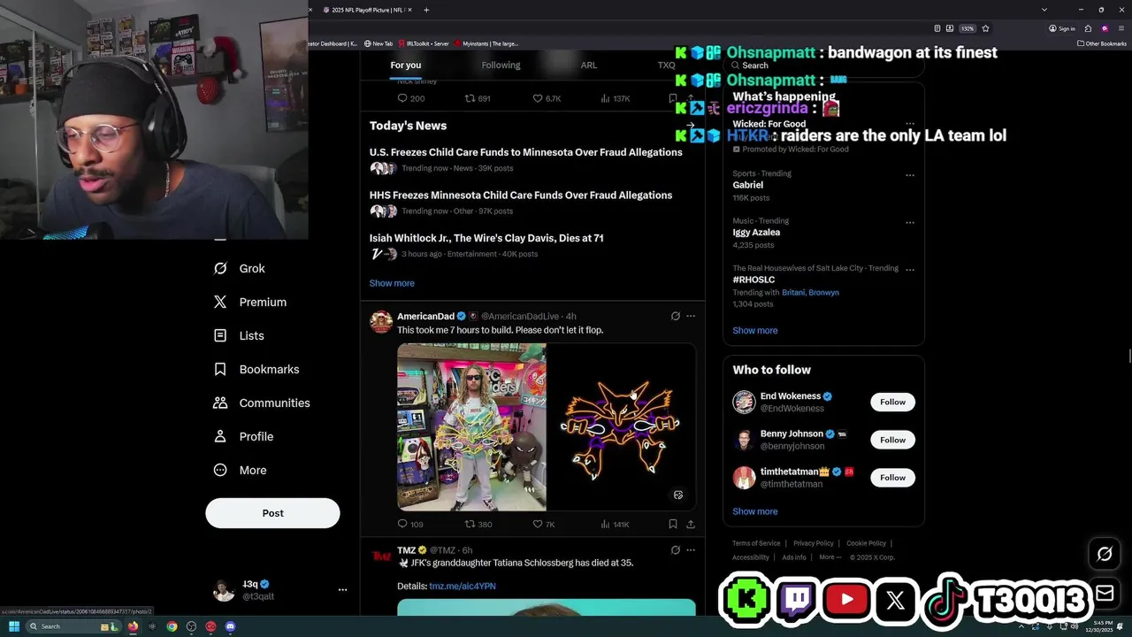The width and height of the screenshot is (1132, 637).
Task: Open a new browser tab
Action: (x=426, y=10)
